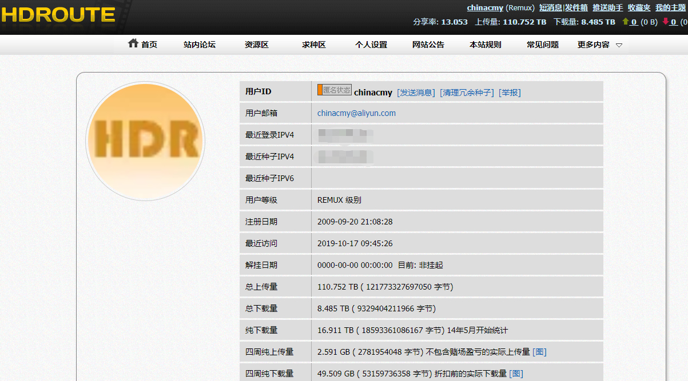Click the orange 匿名状态 status image
Image resolution: width=688 pixels, height=381 pixels.
point(335,90)
